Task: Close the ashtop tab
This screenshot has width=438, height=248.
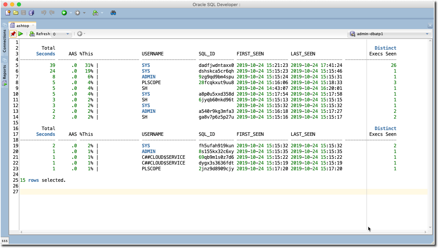Action: [x=33, y=26]
